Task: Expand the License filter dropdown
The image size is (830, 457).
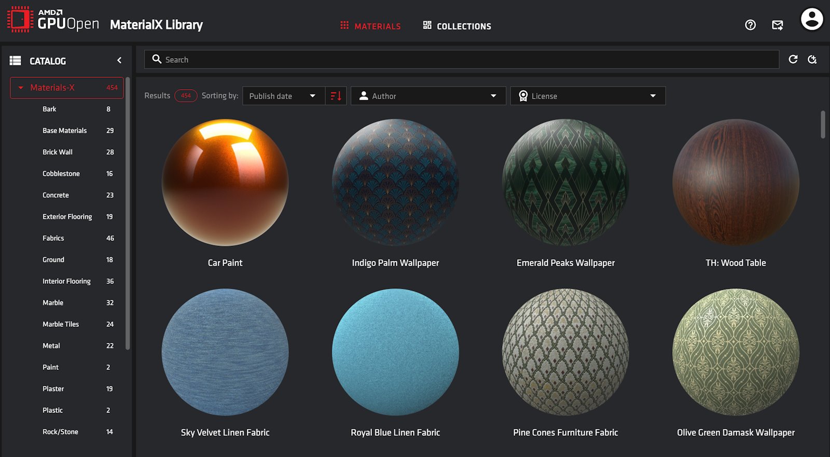Action: pos(588,96)
